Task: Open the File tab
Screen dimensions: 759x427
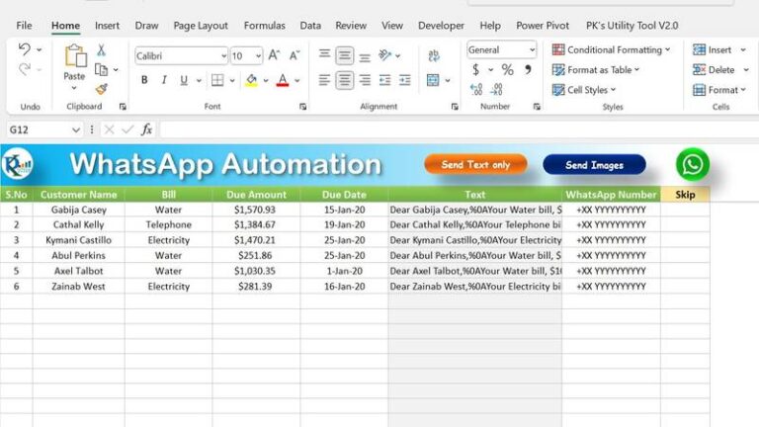Action: pyautogui.click(x=24, y=26)
